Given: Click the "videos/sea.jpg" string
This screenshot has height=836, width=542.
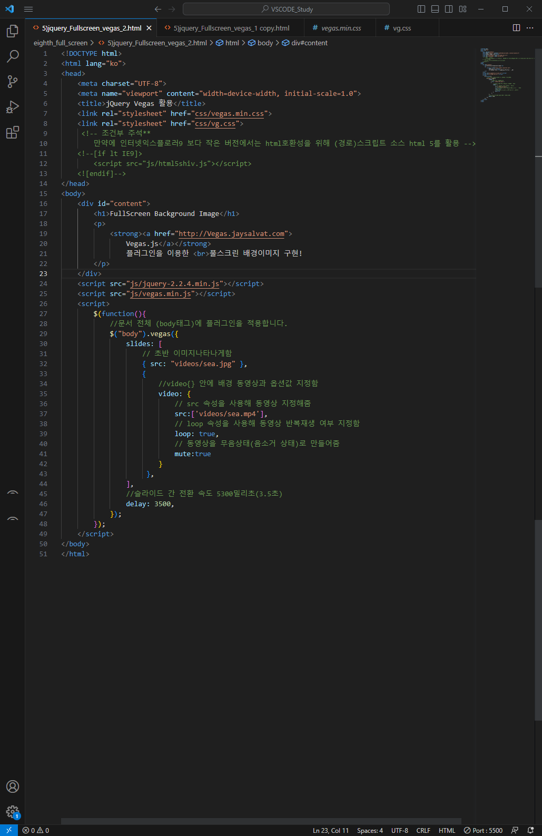Looking at the screenshot, I should [203, 363].
